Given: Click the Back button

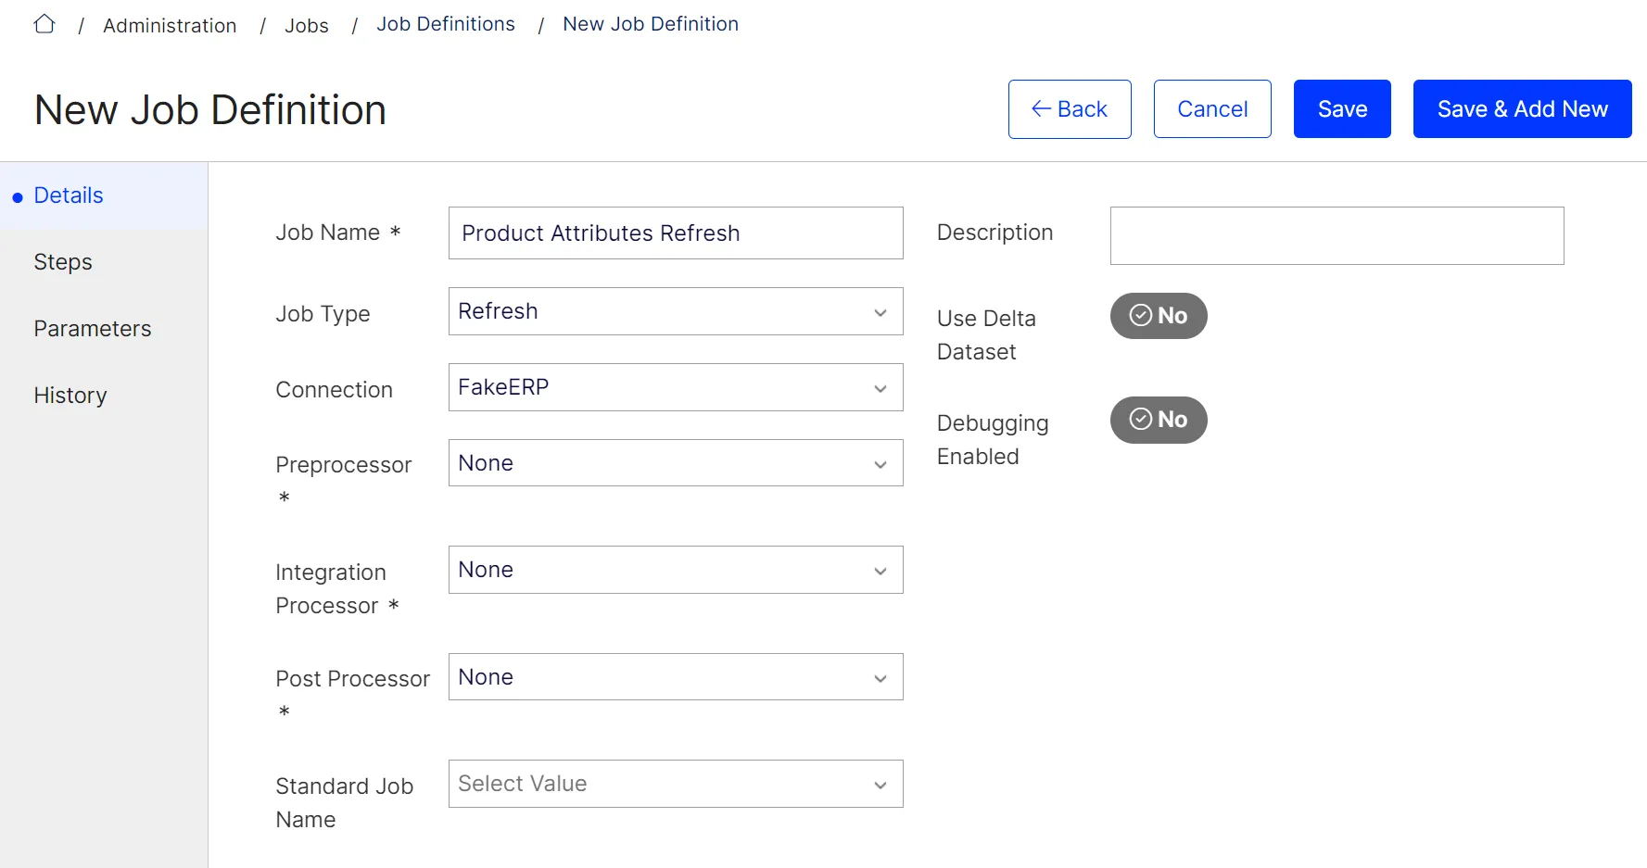Looking at the screenshot, I should [x=1070, y=109].
